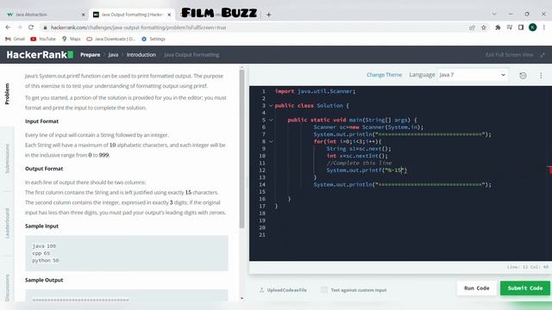This screenshot has width=552, height=310.
Task: Click the scroll-down arrow of problem panel
Action: click(x=241, y=299)
